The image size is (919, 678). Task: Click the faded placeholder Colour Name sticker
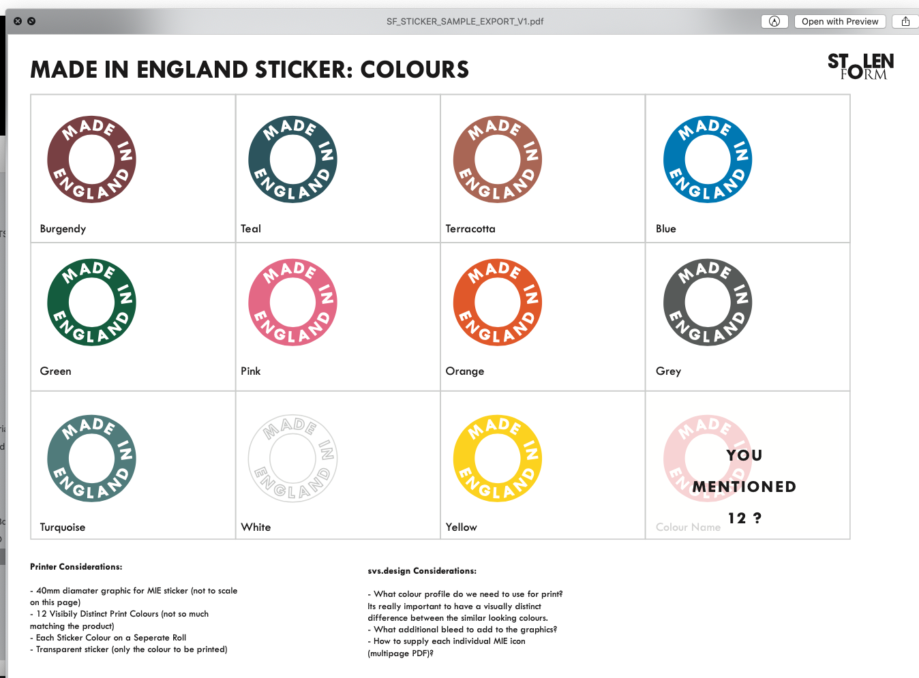[x=708, y=459]
